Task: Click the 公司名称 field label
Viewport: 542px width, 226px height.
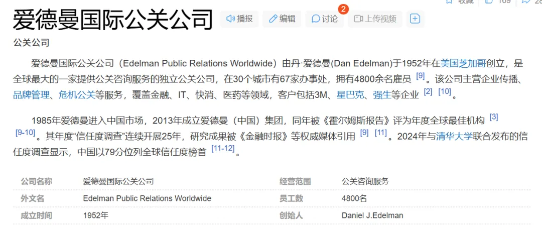Action: click(x=36, y=181)
